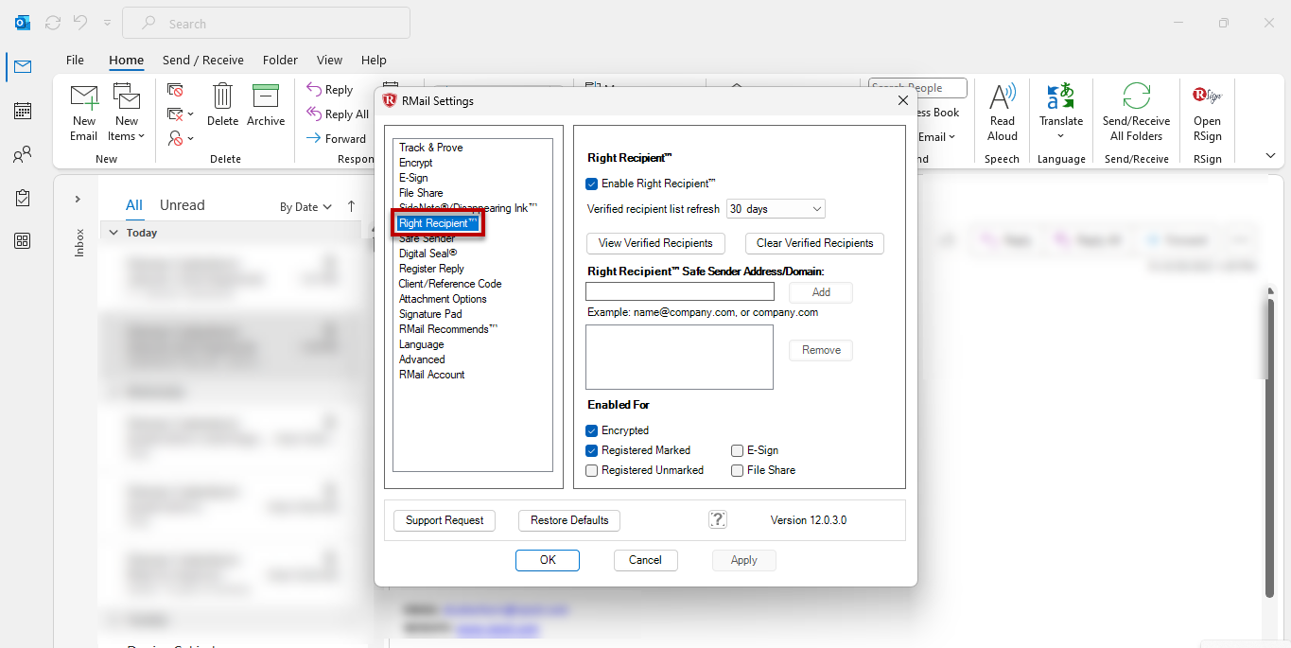Toggle Enable Right Recipient checkbox

(592, 184)
